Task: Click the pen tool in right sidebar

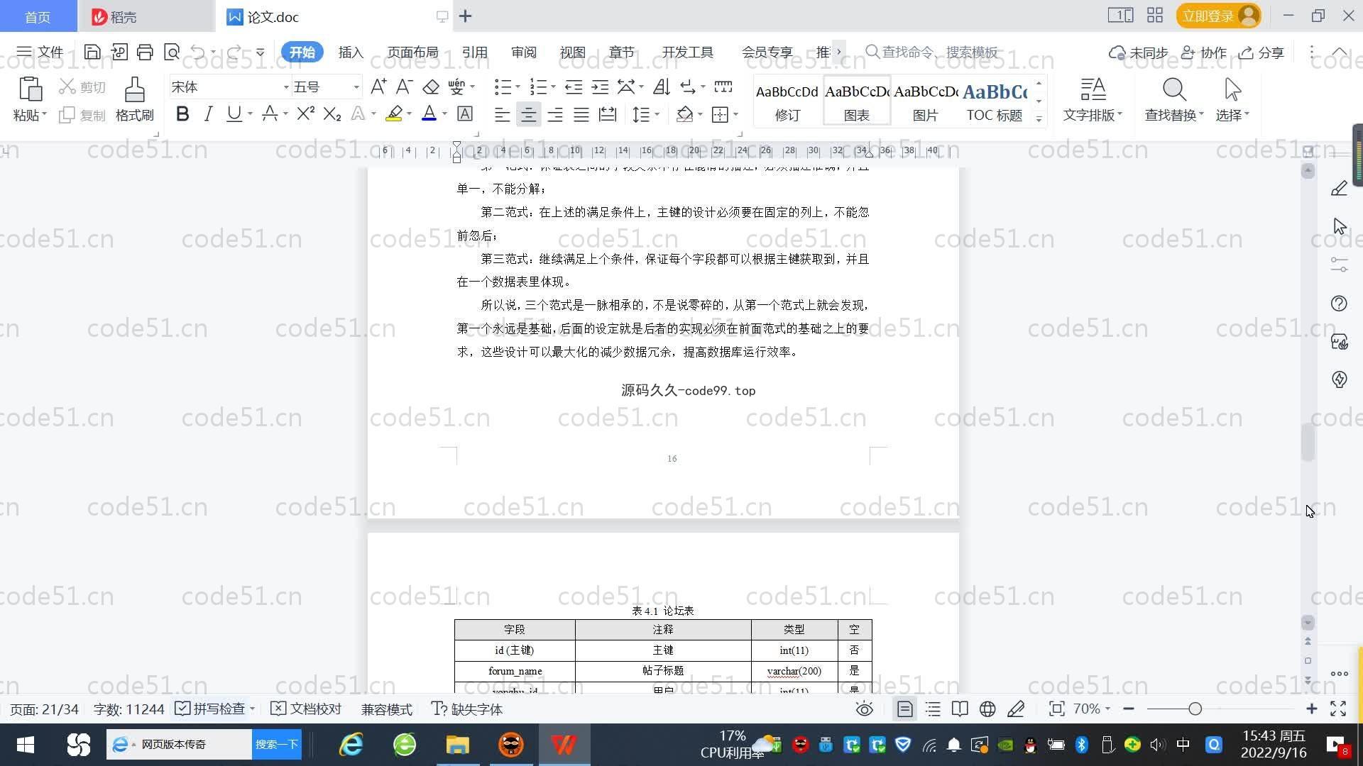Action: coord(1339,188)
